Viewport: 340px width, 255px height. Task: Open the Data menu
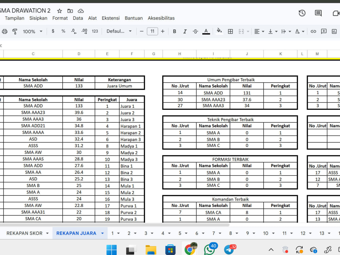pos(78,18)
